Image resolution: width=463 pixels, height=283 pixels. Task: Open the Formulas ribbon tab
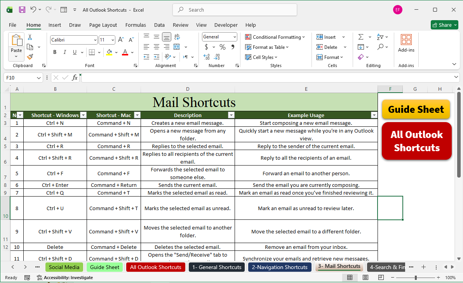point(136,25)
